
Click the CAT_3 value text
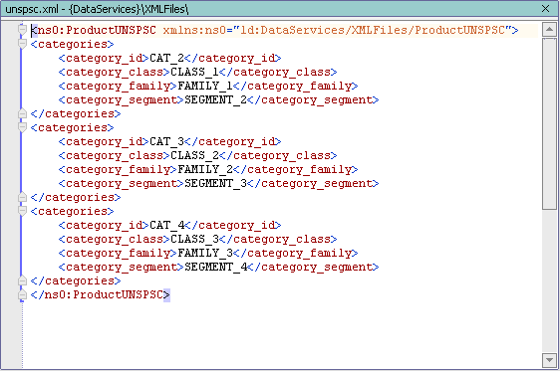(x=166, y=141)
